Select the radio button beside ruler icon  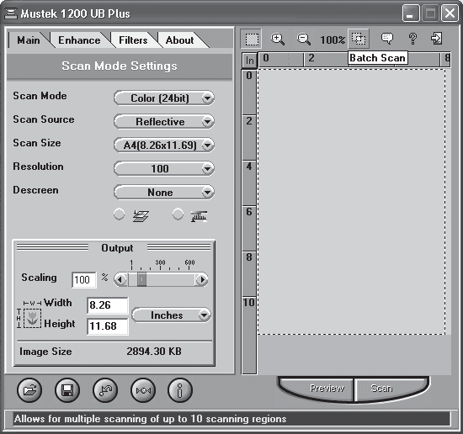pos(178,214)
